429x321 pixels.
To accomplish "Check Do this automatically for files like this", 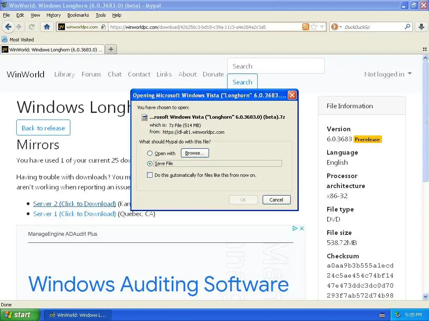I will (x=150, y=175).
